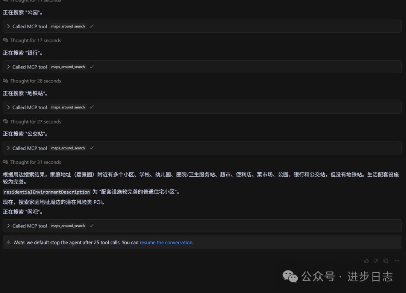Screen dimensions: 406x293
Task: Open the "Thought for 31 seconds" reasoning
Action: point(36,162)
